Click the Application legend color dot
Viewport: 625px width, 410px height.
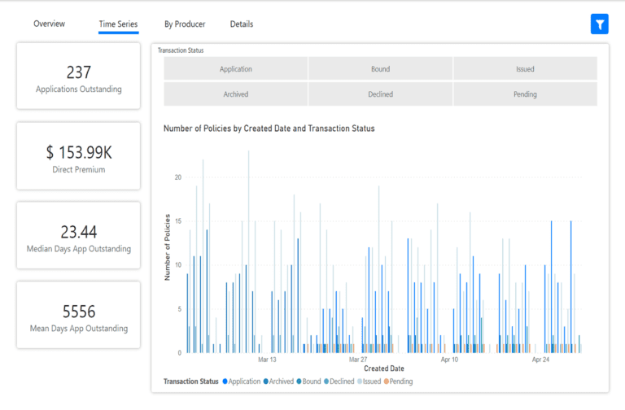coord(225,382)
